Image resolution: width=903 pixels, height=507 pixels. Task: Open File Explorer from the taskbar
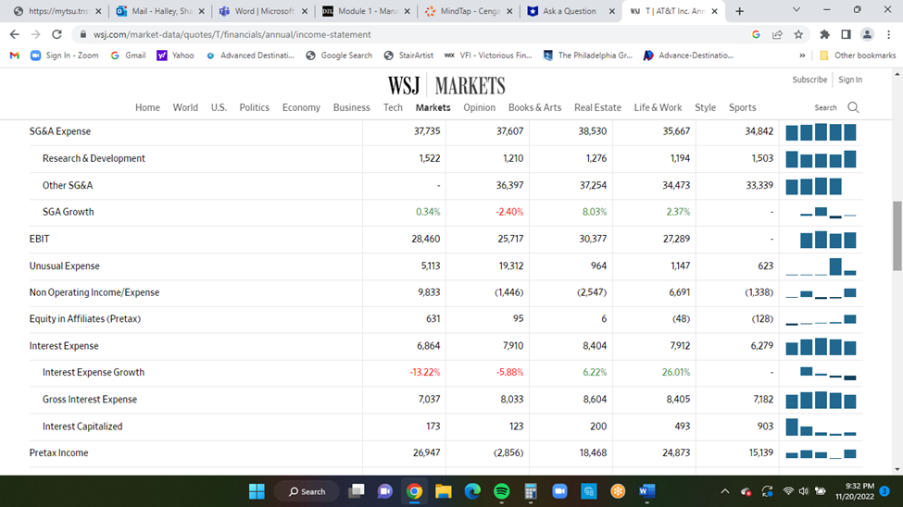443,491
